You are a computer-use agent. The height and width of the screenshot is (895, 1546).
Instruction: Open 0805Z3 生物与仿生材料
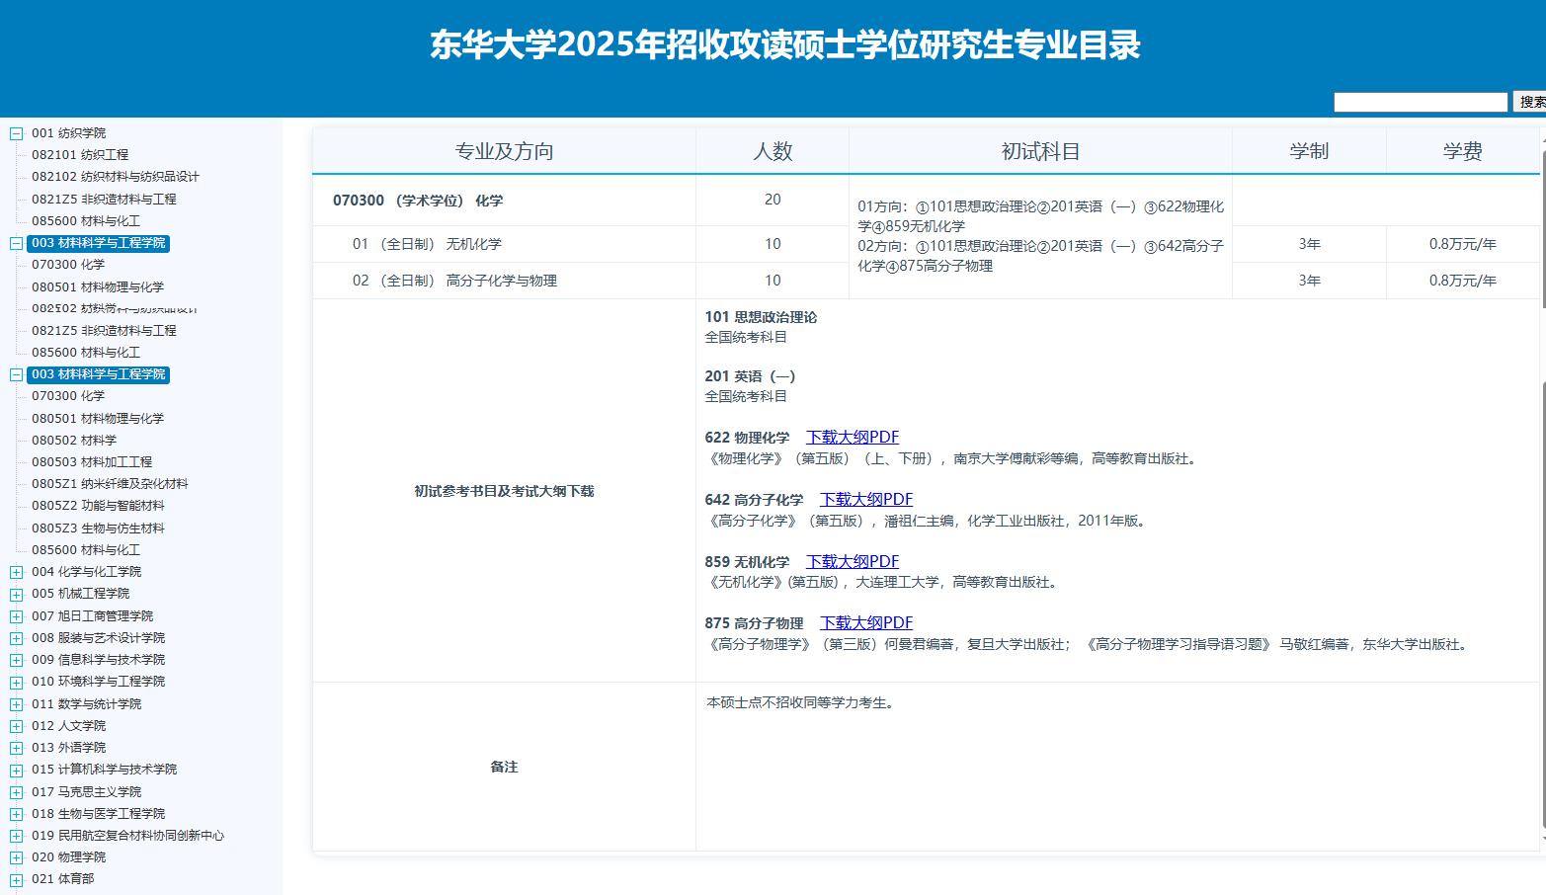click(98, 529)
